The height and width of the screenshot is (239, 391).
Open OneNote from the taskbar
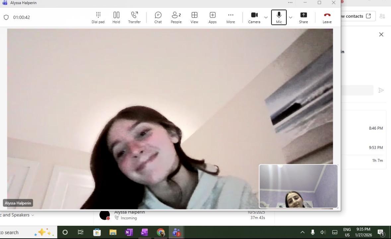click(x=129, y=232)
